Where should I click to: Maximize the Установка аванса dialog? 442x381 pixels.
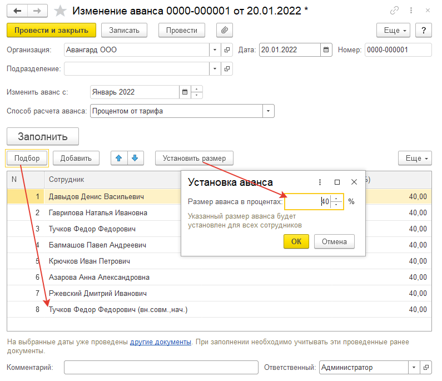tap(337, 182)
